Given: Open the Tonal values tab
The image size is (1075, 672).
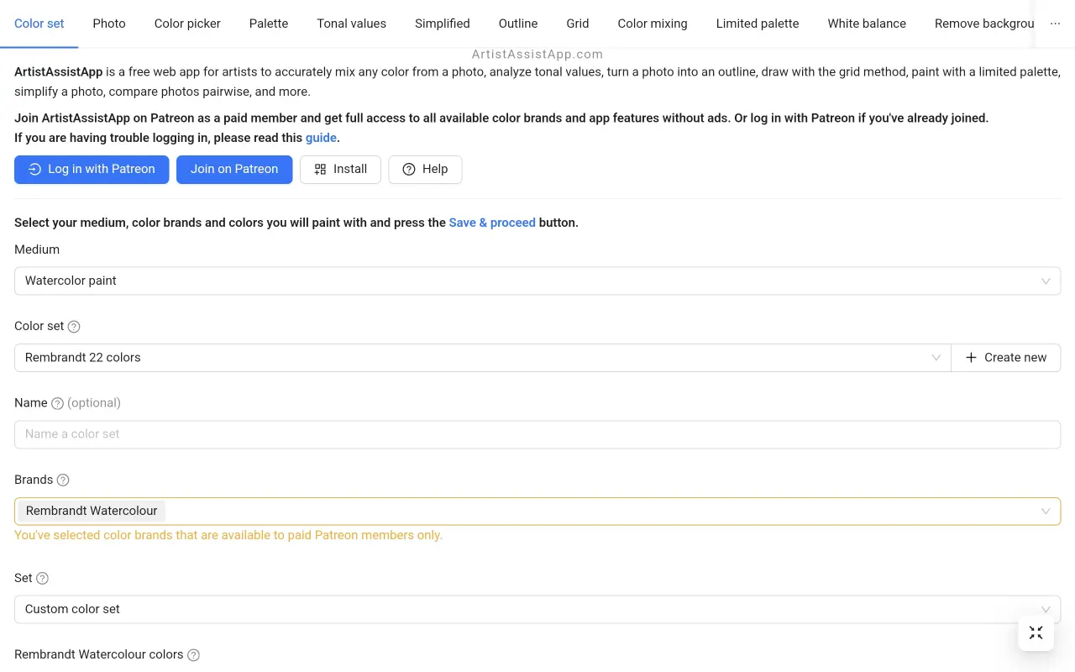Looking at the screenshot, I should click(351, 24).
